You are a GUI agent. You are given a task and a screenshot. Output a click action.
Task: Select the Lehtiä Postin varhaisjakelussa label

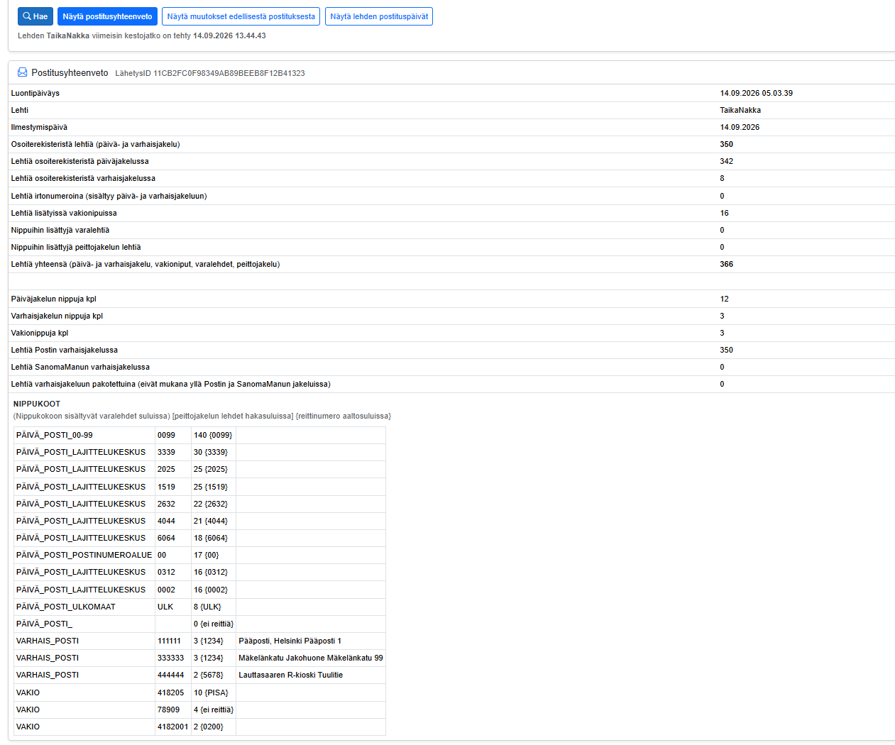(65, 350)
